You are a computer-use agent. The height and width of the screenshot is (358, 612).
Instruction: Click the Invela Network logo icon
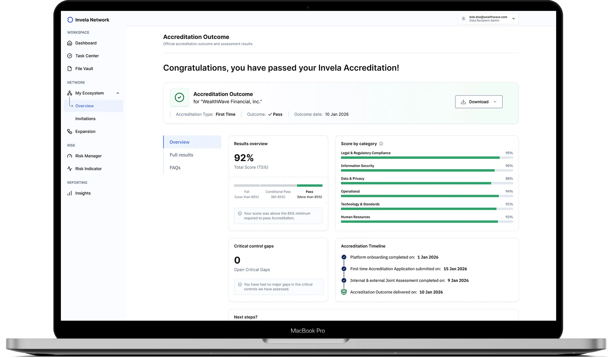pyautogui.click(x=70, y=20)
